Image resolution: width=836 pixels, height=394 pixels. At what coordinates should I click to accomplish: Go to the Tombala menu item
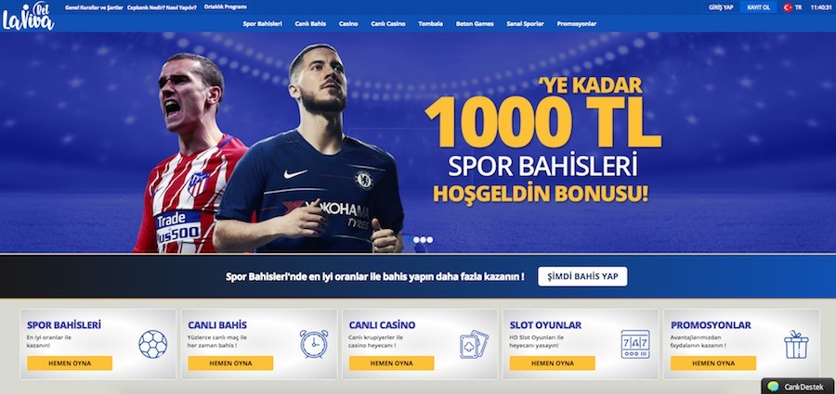(x=430, y=24)
